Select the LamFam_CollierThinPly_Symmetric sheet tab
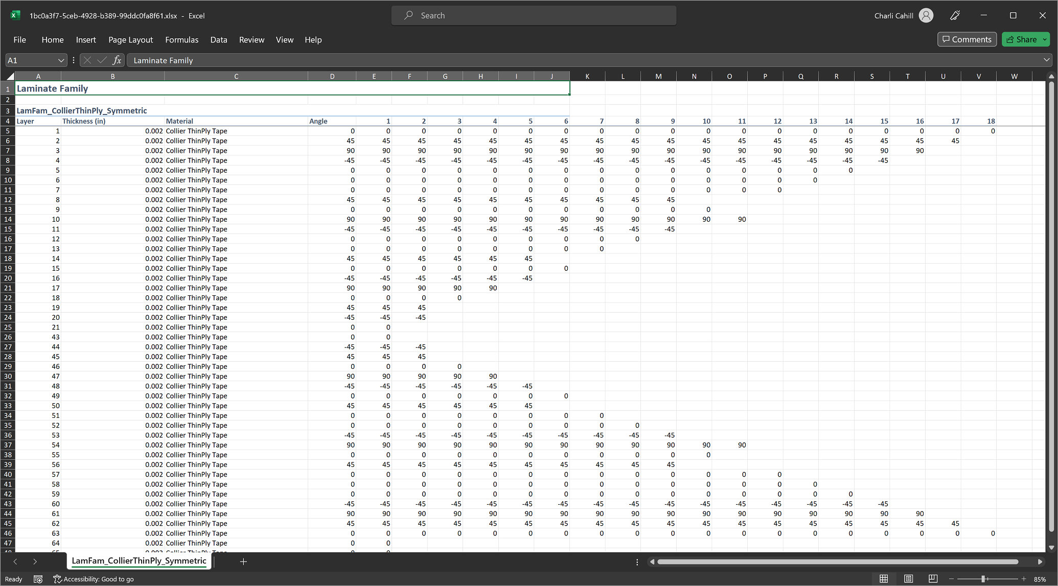The height and width of the screenshot is (586, 1058). coord(139,561)
